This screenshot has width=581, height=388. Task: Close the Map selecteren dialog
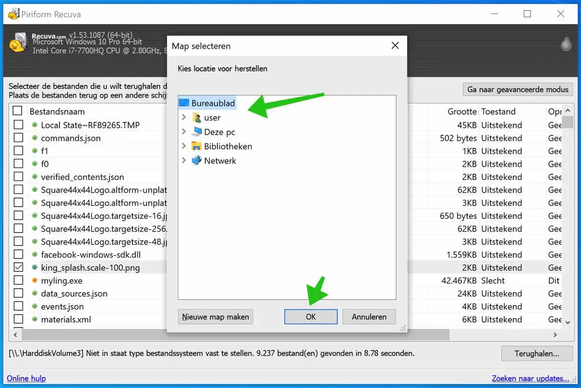395,46
